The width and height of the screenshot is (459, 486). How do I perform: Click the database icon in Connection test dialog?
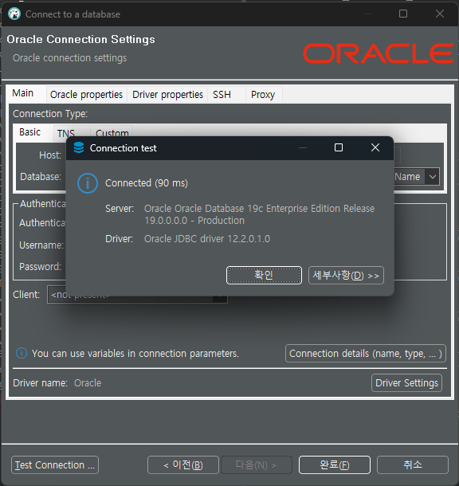point(79,147)
